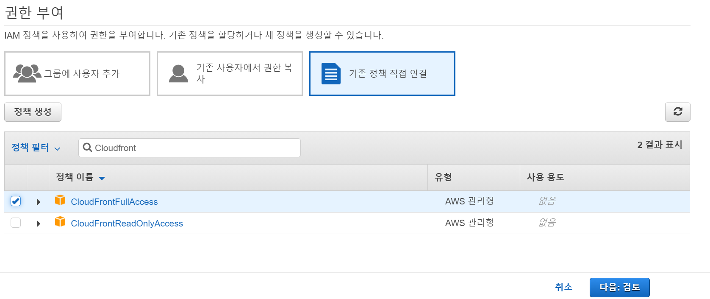The width and height of the screenshot is (710, 299).
Task: Select the '기존 정책 직접 연결' option card
Action: pos(381,73)
